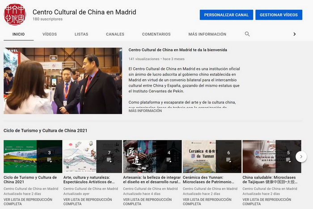Click playlist title 'Ciclo de Turismo y Cultura de China 2021'
This screenshot has height=209, width=313.
coord(30,180)
